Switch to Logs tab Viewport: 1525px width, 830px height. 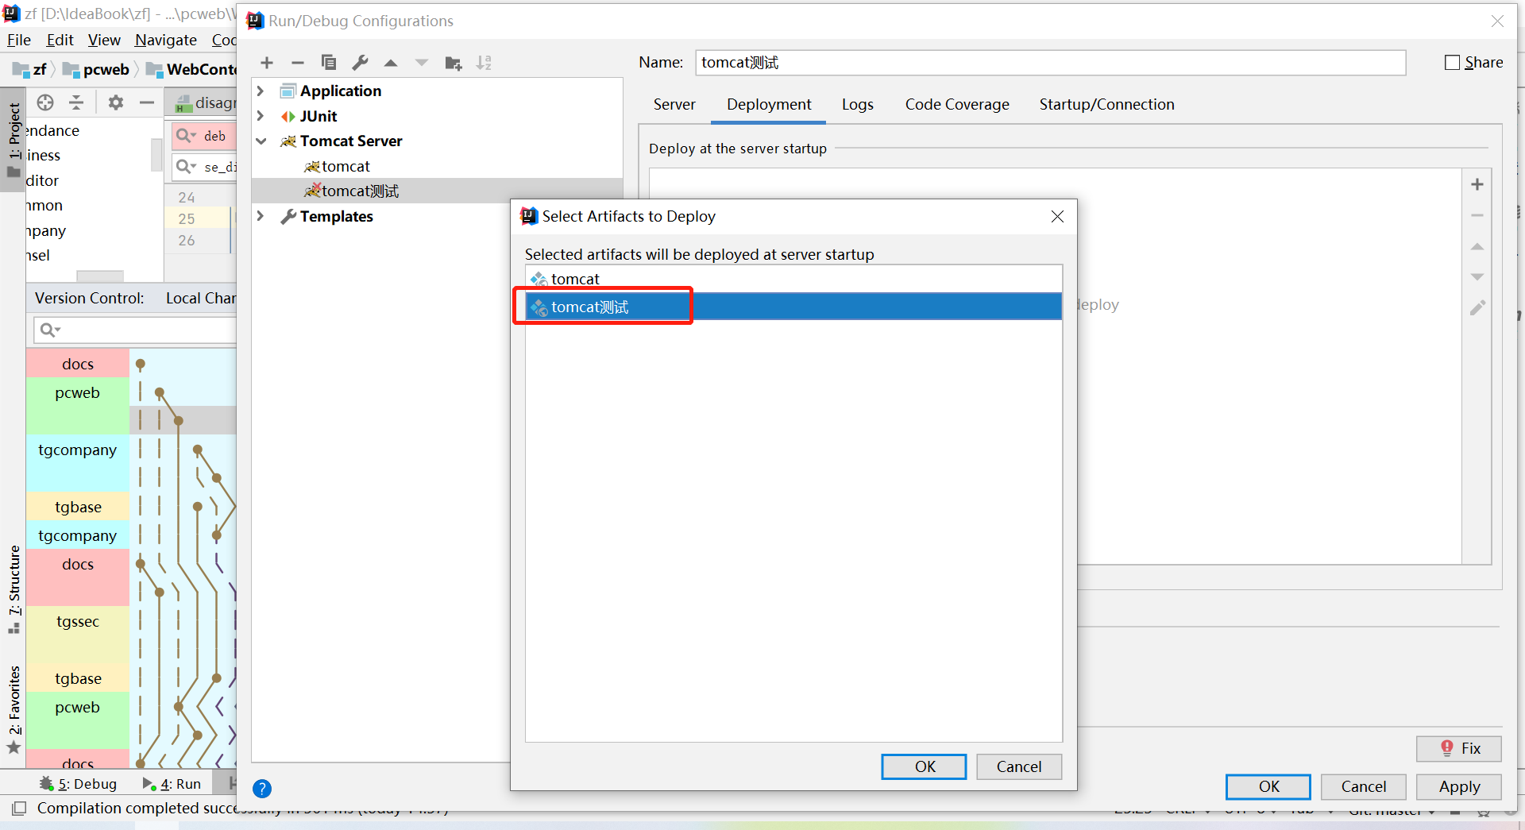pyautogui.click(x=858, y=104)
